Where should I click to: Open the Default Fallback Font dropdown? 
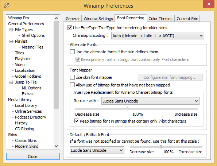point(97,150)
